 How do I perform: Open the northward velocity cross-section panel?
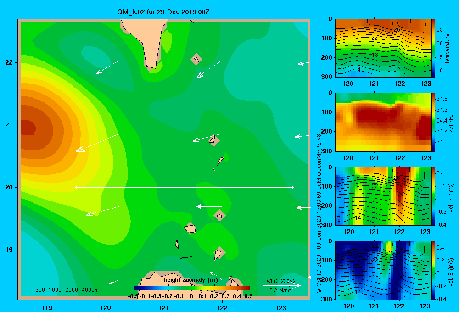pyautogui.click(x=383, y=196)
